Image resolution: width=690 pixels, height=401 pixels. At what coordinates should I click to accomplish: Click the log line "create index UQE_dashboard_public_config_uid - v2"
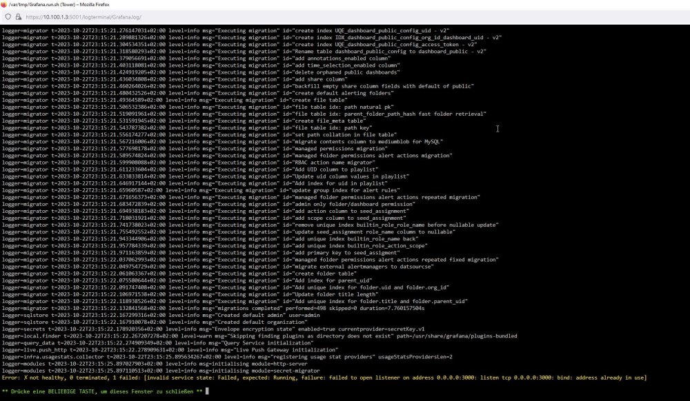coord(226,31)
